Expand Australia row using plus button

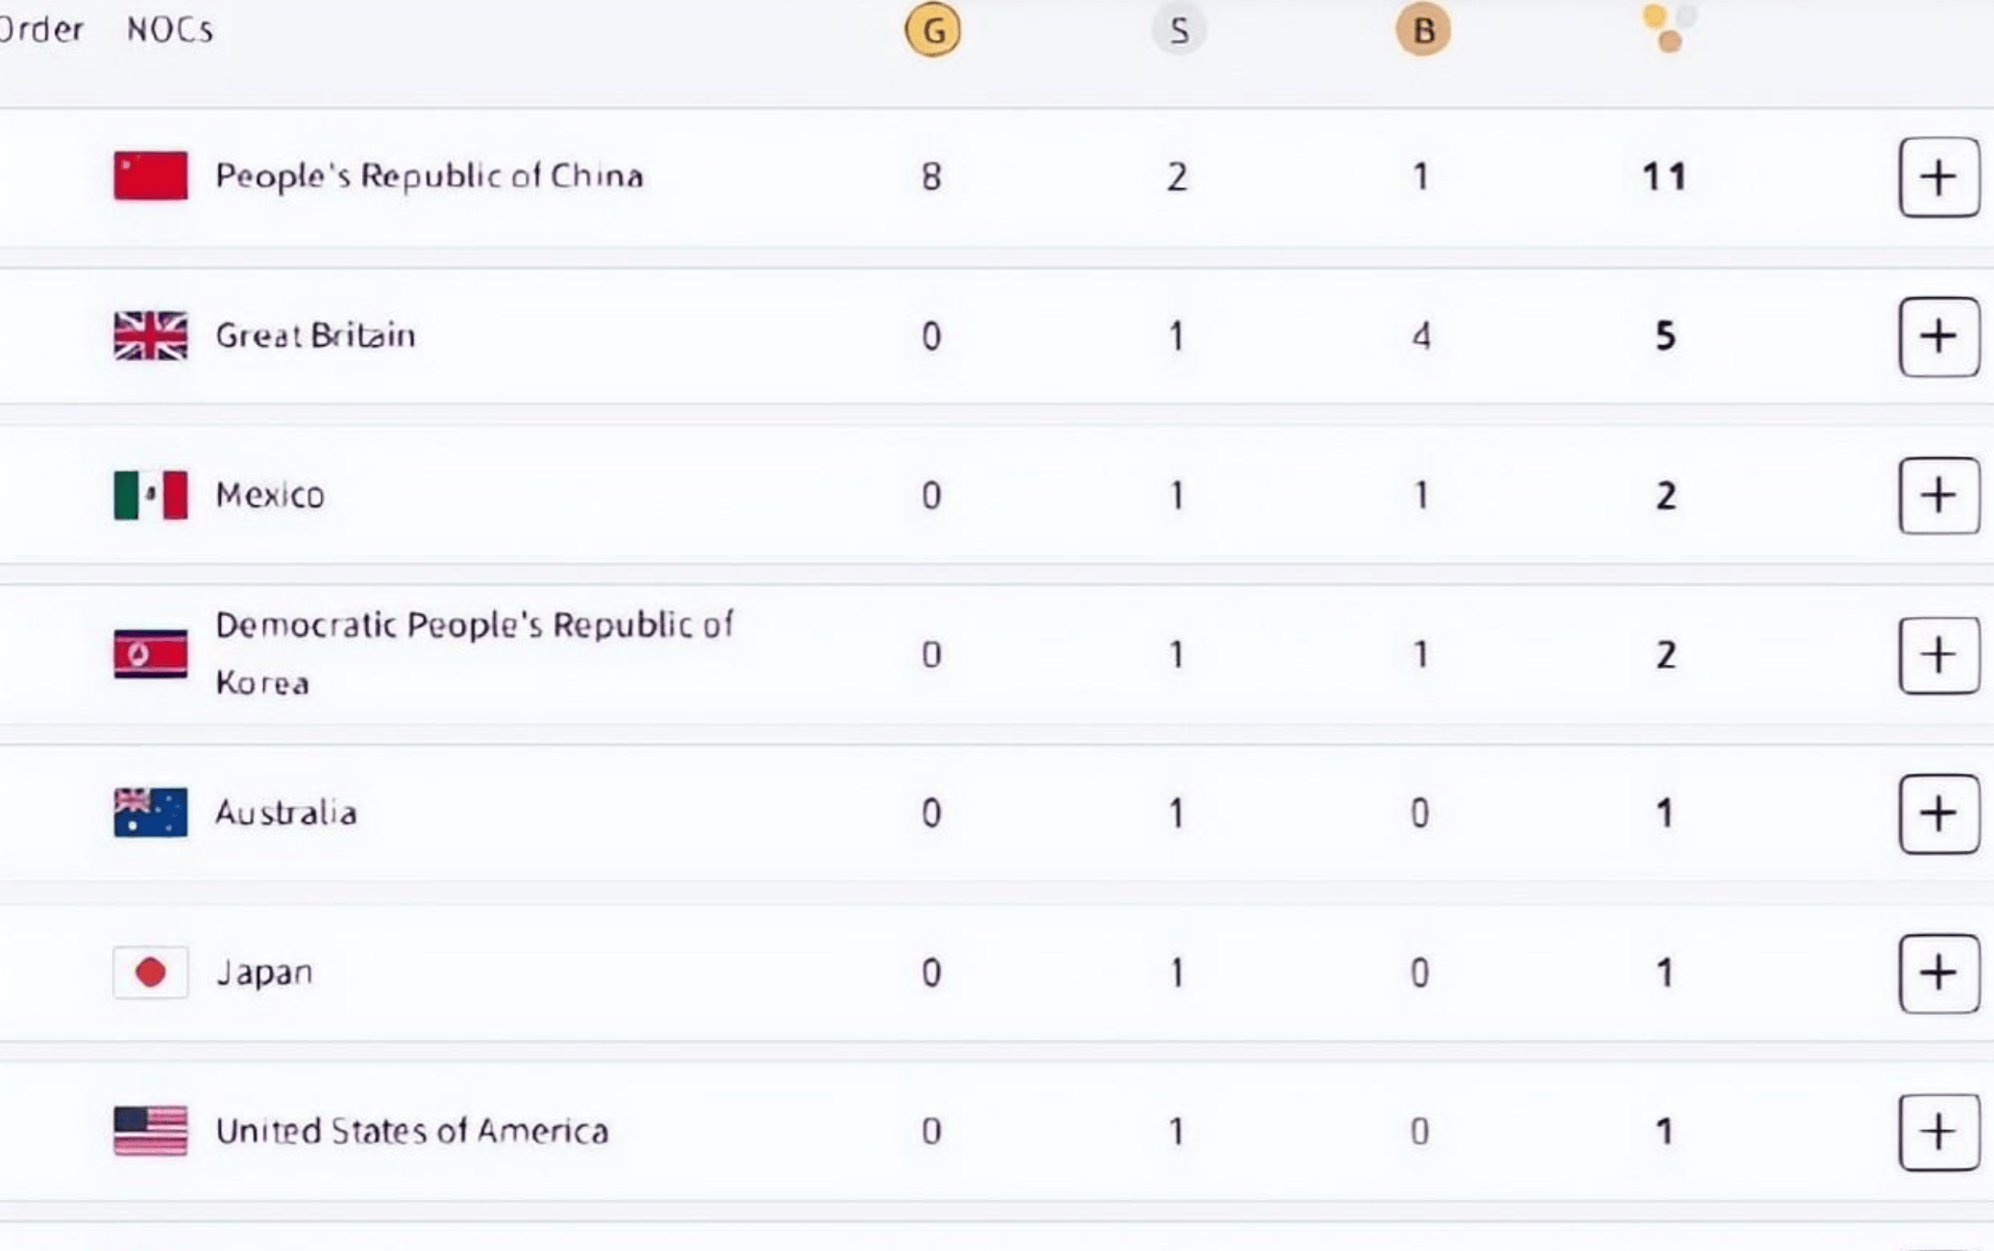(1938, 814)
